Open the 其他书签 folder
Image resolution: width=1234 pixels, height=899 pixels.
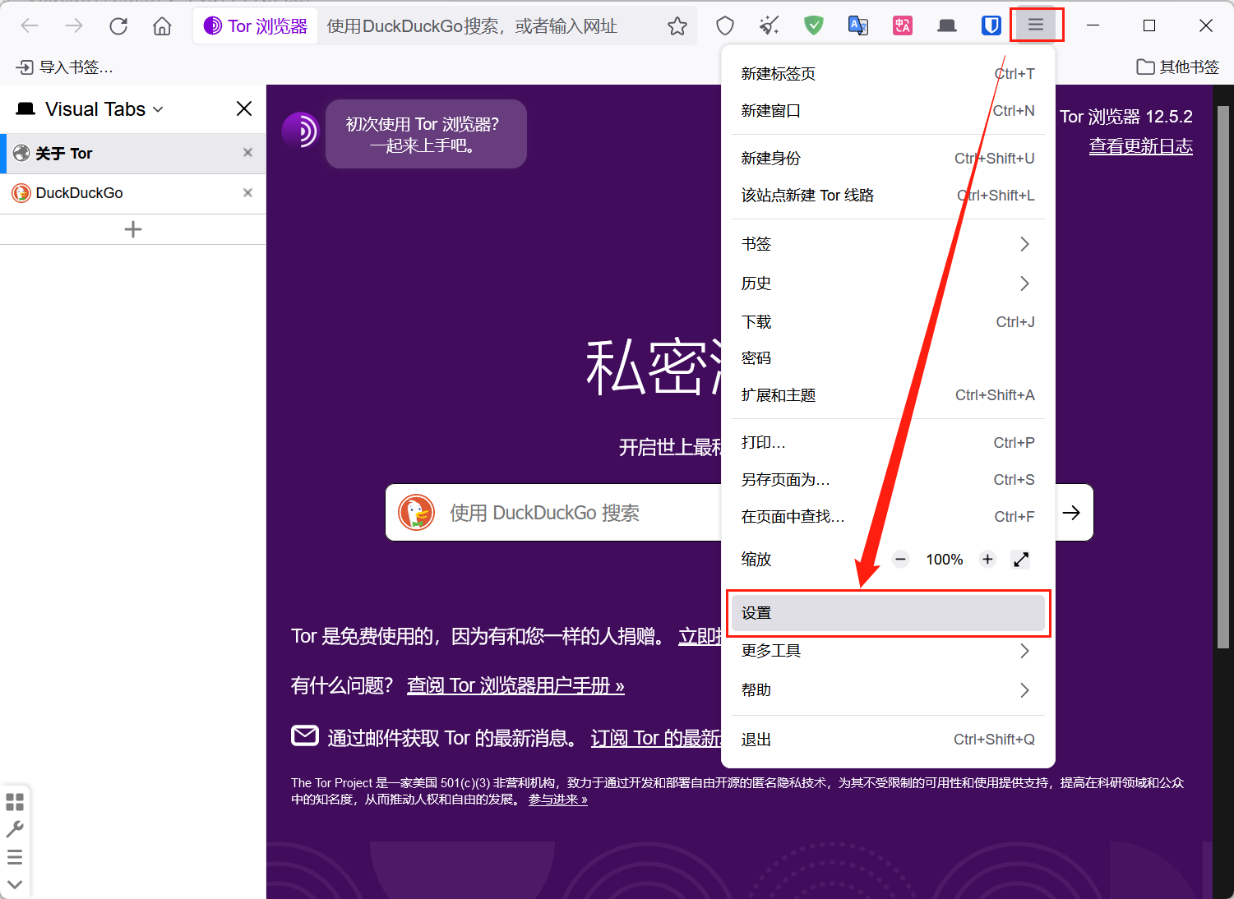(x=1178, y=67)
